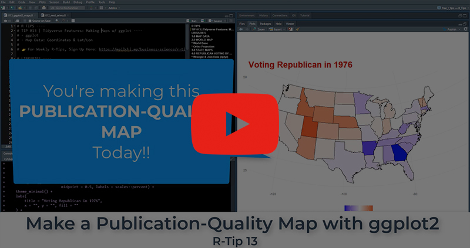Screen dimensions: 470x248
Task: Open the Source button dropdown arrow
Action: [225, 21]
